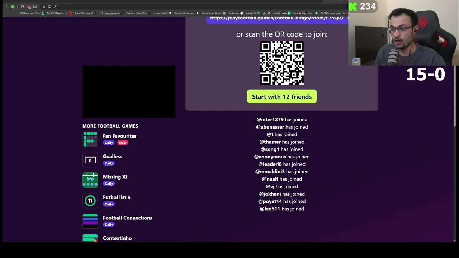Open the green browser profile avatar
The width and height of the screenshot is (459, 258).
click(x=13, y=6)
